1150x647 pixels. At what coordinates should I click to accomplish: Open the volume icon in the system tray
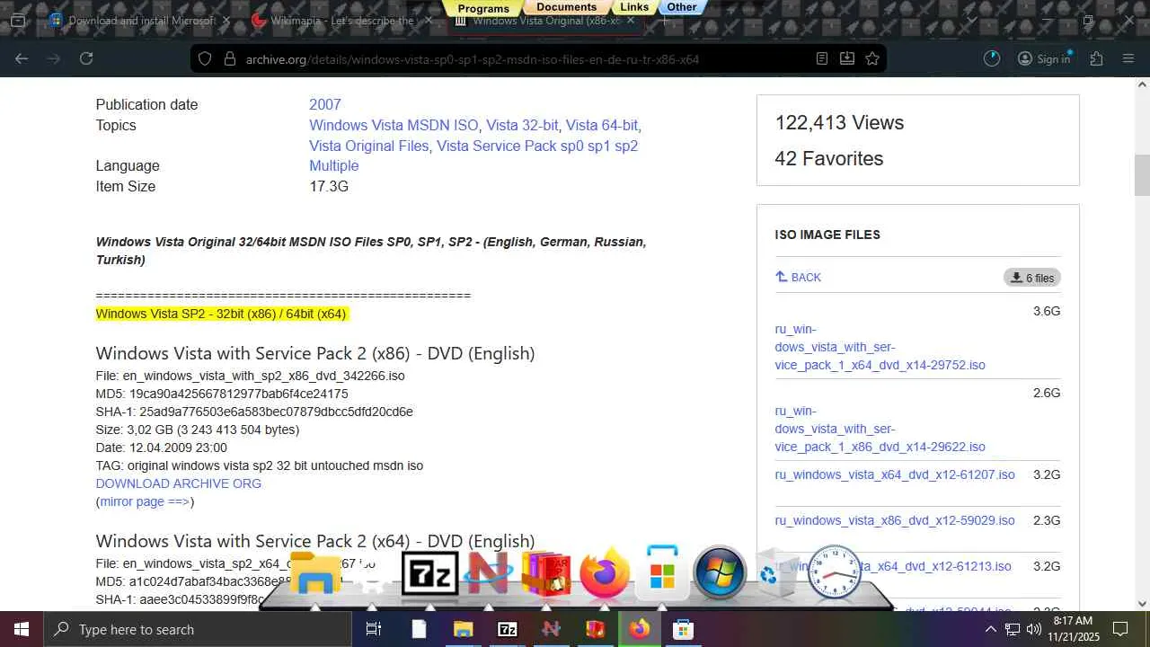click(x=1034, y=629)
